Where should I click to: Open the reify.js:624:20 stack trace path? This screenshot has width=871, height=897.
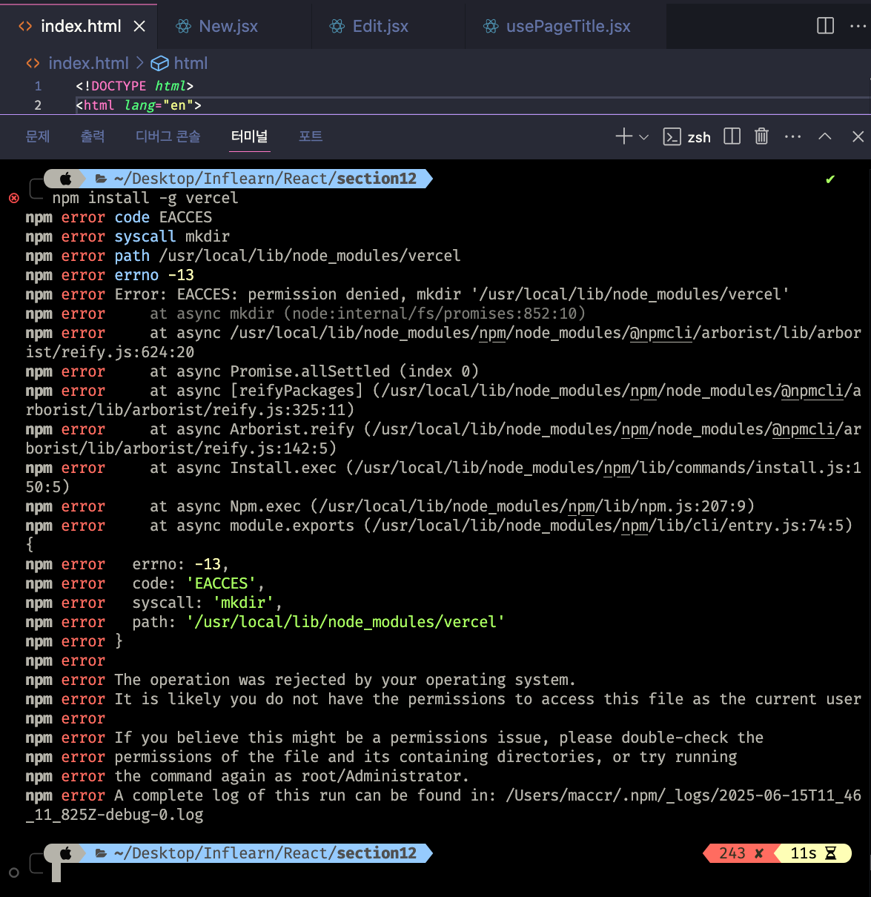(443, 342)
